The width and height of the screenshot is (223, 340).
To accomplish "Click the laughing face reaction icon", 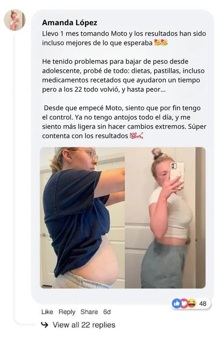I will tap(191, 303).
